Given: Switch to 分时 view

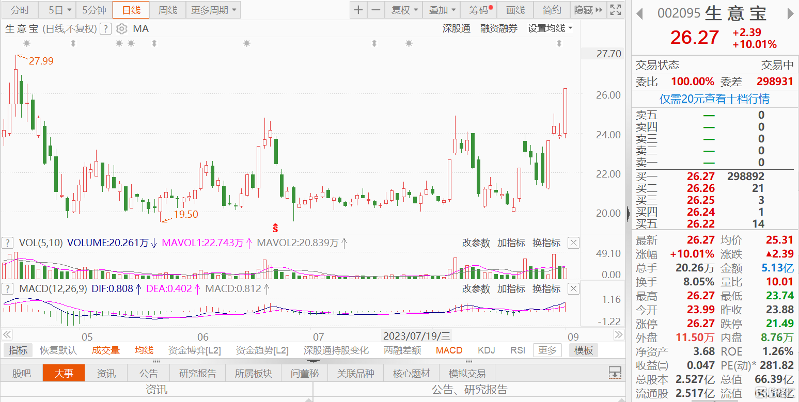Looking at the screenshot, I should point(20,10).
